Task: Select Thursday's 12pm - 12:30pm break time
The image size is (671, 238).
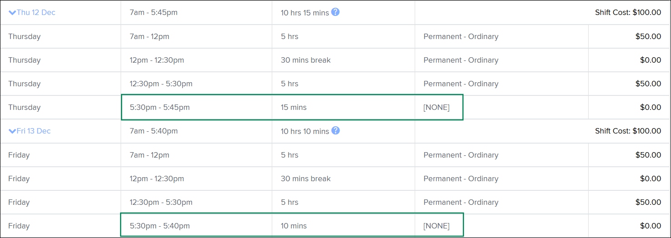Action: tap(157, 60)
